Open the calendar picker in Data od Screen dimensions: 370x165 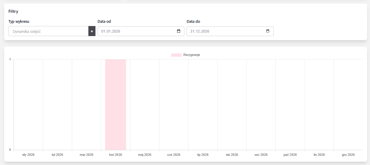pyautogui.click(x=178, y=31)
